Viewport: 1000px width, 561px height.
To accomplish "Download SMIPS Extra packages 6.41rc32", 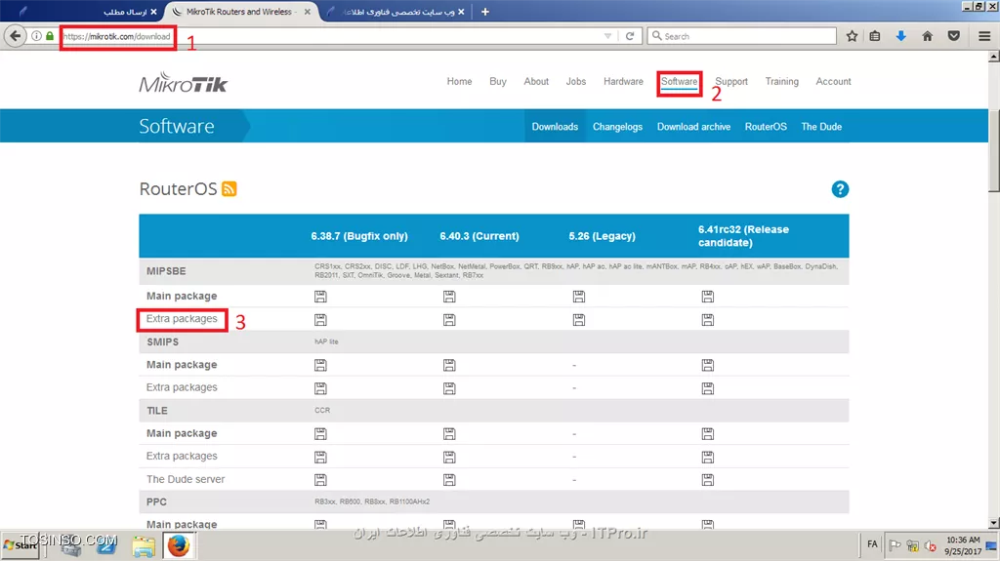I will (x=707, y=388).
